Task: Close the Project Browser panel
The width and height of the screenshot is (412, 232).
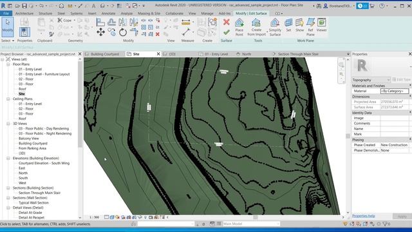Action: tap(80, 54)
